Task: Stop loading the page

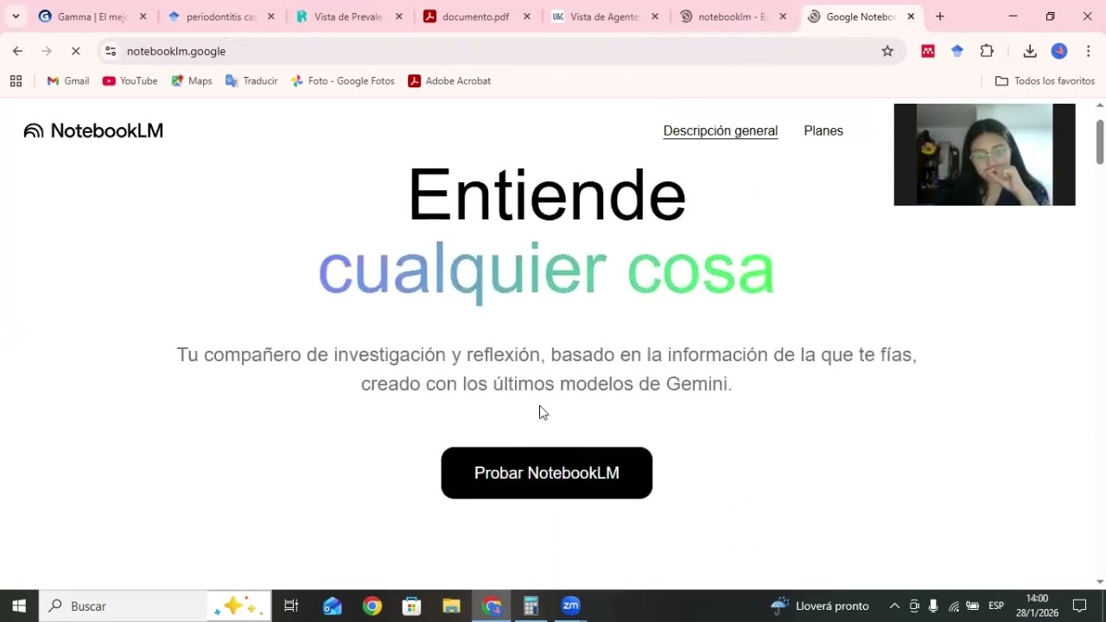Action: coord(75,51)
